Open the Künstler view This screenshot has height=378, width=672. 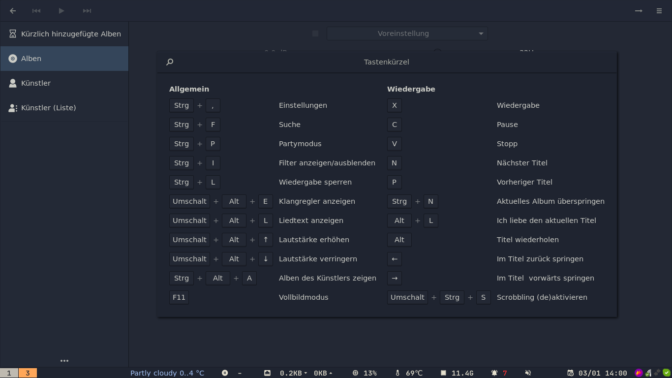[x=64, y=83]
